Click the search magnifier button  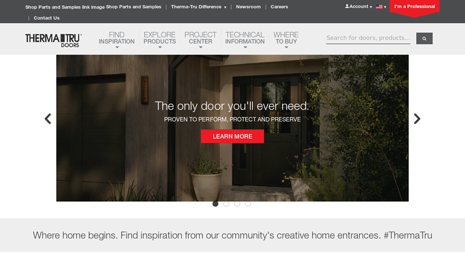(x=424, y=38)
